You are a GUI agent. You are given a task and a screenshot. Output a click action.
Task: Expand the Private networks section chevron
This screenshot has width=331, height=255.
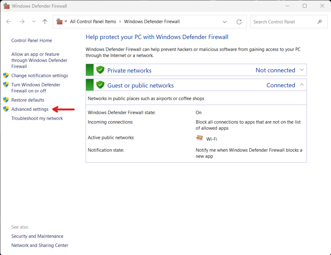[302, 70]
